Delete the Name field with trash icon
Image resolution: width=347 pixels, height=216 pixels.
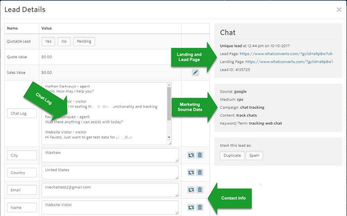pos(200,207)
